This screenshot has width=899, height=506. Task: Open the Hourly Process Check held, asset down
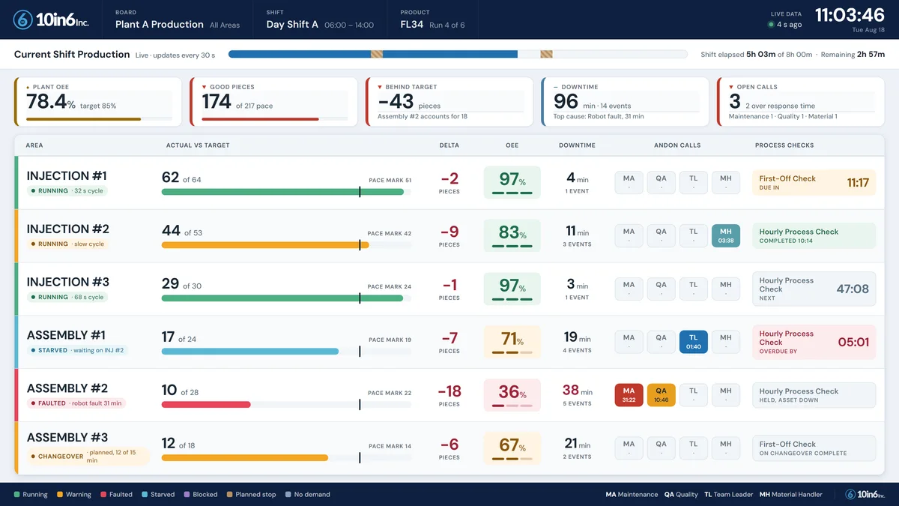coord(814,395)
